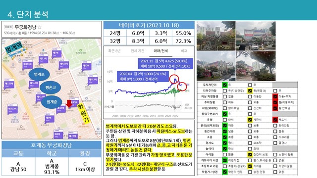Open the 비교 chart tab

184,51
